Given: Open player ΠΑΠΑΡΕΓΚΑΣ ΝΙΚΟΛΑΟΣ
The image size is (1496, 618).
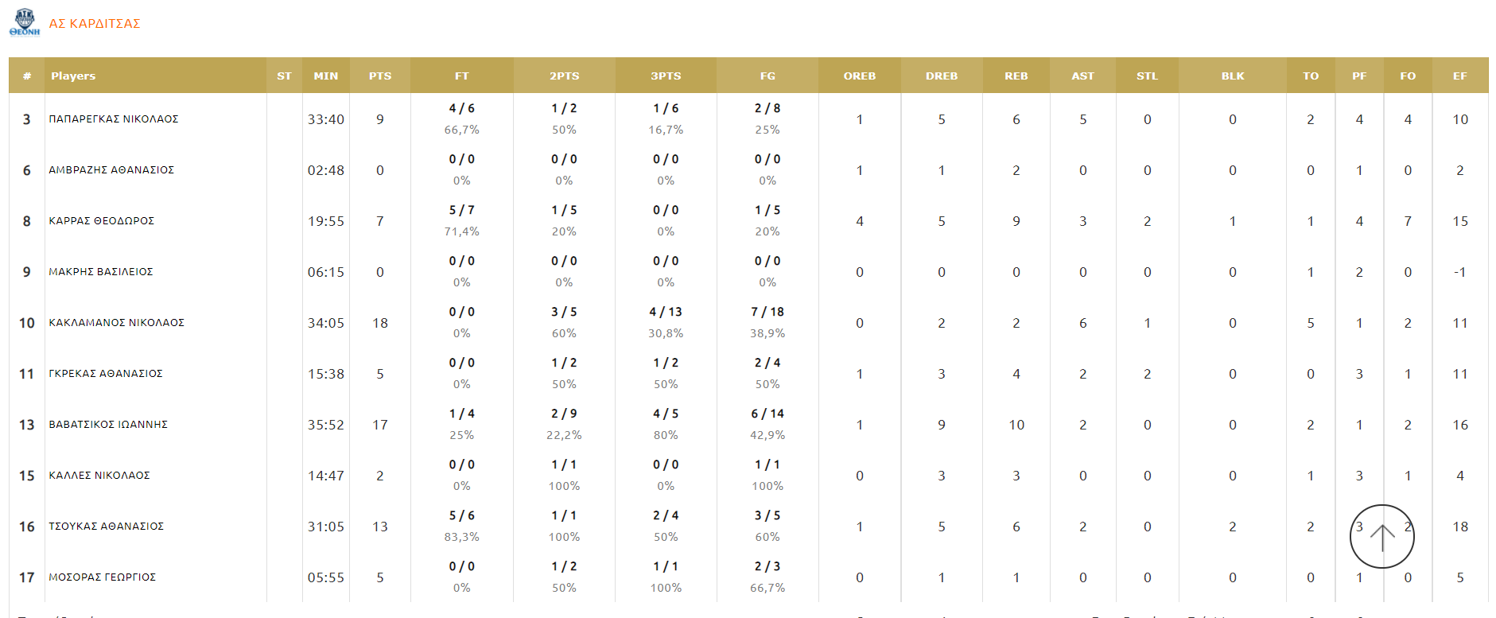Looking at the screenshot, I should point(114,119).
